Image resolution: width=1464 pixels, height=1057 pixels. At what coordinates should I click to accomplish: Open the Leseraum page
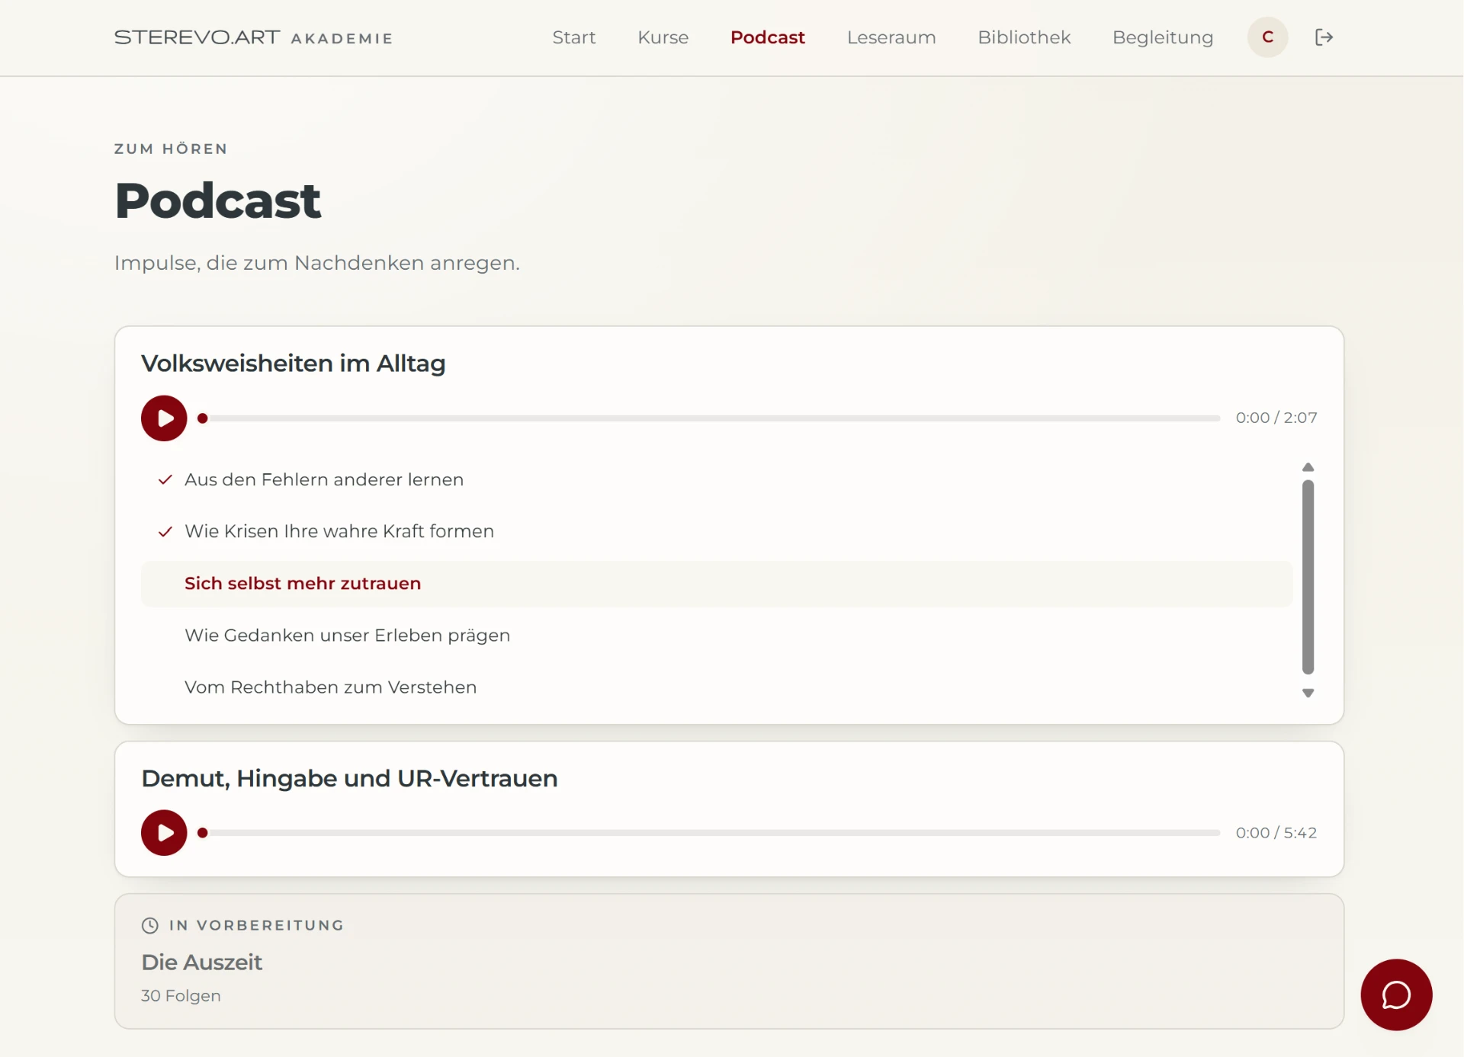click(891, 37)
